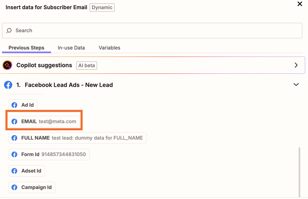Expand Copilot suggestions with the right chevron

296,65
